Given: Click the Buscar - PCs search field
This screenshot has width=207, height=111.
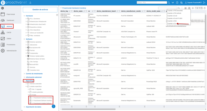Looking at the screenshot, I should 152,2.
